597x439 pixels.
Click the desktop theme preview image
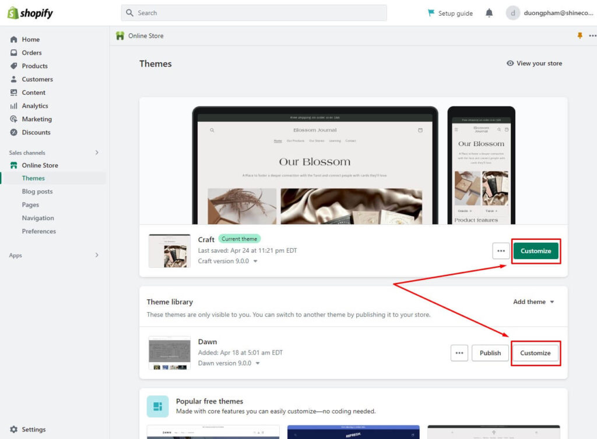click(x=315, y=166)
